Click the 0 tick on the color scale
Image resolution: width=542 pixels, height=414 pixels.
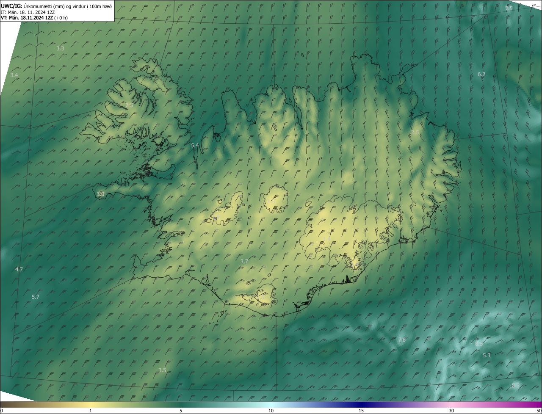(2, 411)
